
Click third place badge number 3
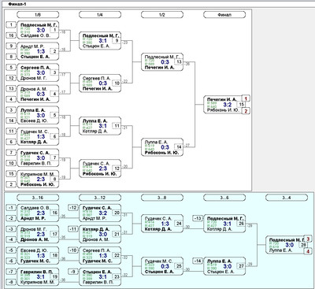click(x=308, y=239)
